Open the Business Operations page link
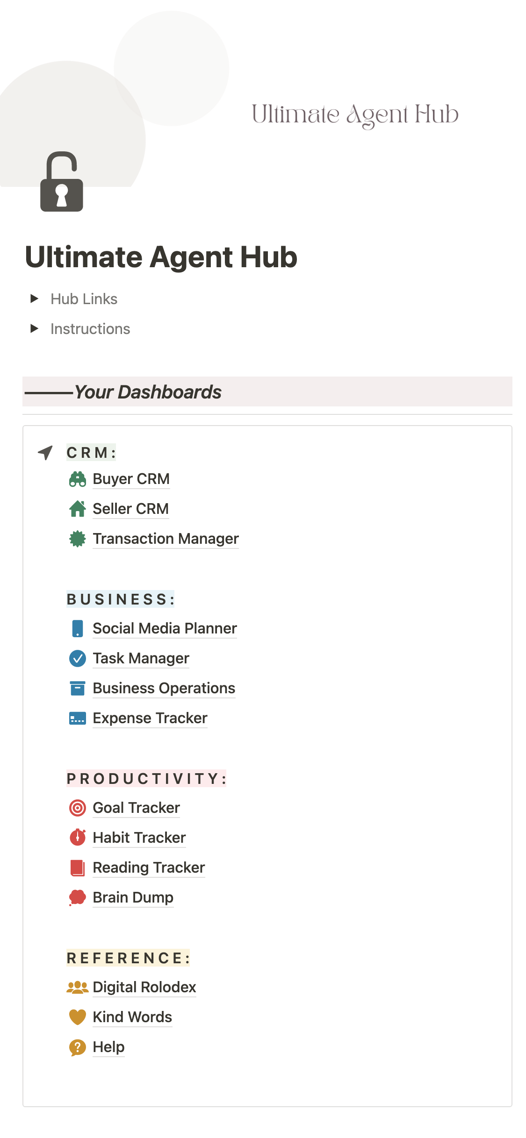The height and width of the screenshot is (1138, 526). 164,688
